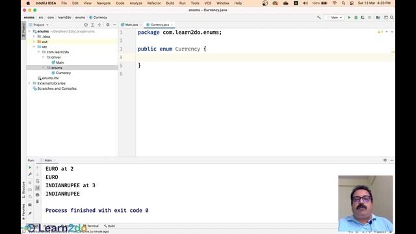Open macOS Spotlight search
The image size is (416, 234).
point(343,3)
